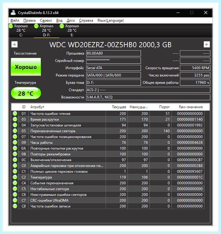The height and width of the screenshot is (234, 221).
Task: Click green status circle for drive C:
Action: [11, 26]
